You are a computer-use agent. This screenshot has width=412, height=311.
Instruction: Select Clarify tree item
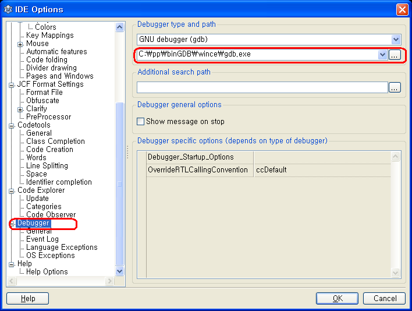pos(37,108)
